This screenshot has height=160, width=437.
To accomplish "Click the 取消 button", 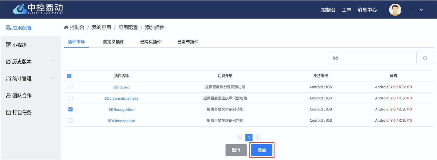I will 236,150.
